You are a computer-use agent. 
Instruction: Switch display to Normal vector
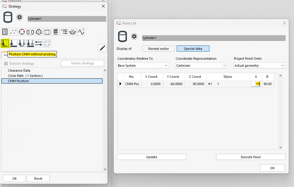[x=158, y=49]
